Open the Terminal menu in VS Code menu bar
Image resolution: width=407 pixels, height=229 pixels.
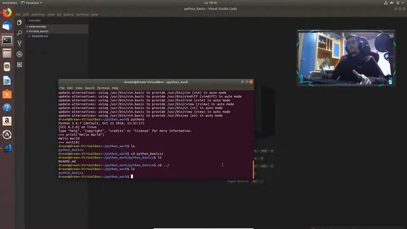point(82,15)
